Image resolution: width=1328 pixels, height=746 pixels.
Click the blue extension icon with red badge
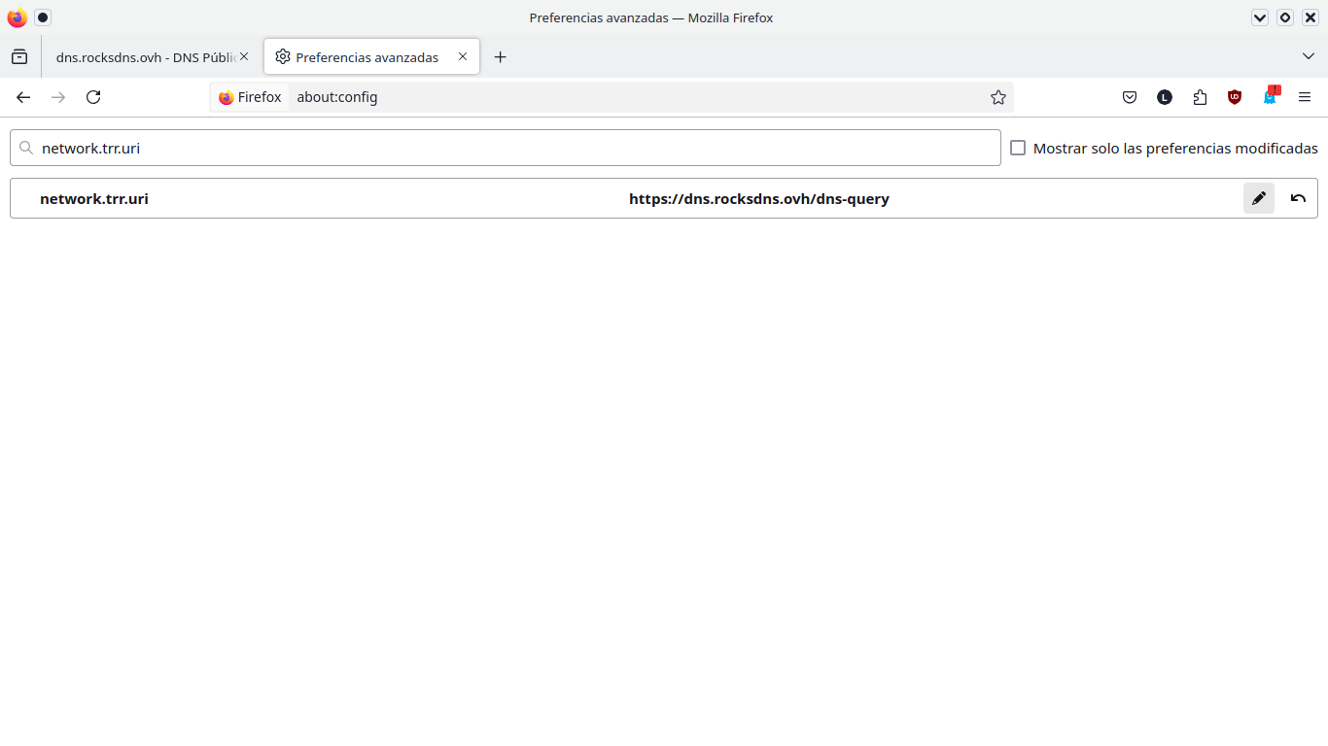coord(1270,97)
